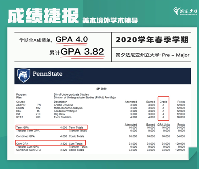
Task: Click Div of Undergraduate Studies
Action: click(x=71, y=94)
